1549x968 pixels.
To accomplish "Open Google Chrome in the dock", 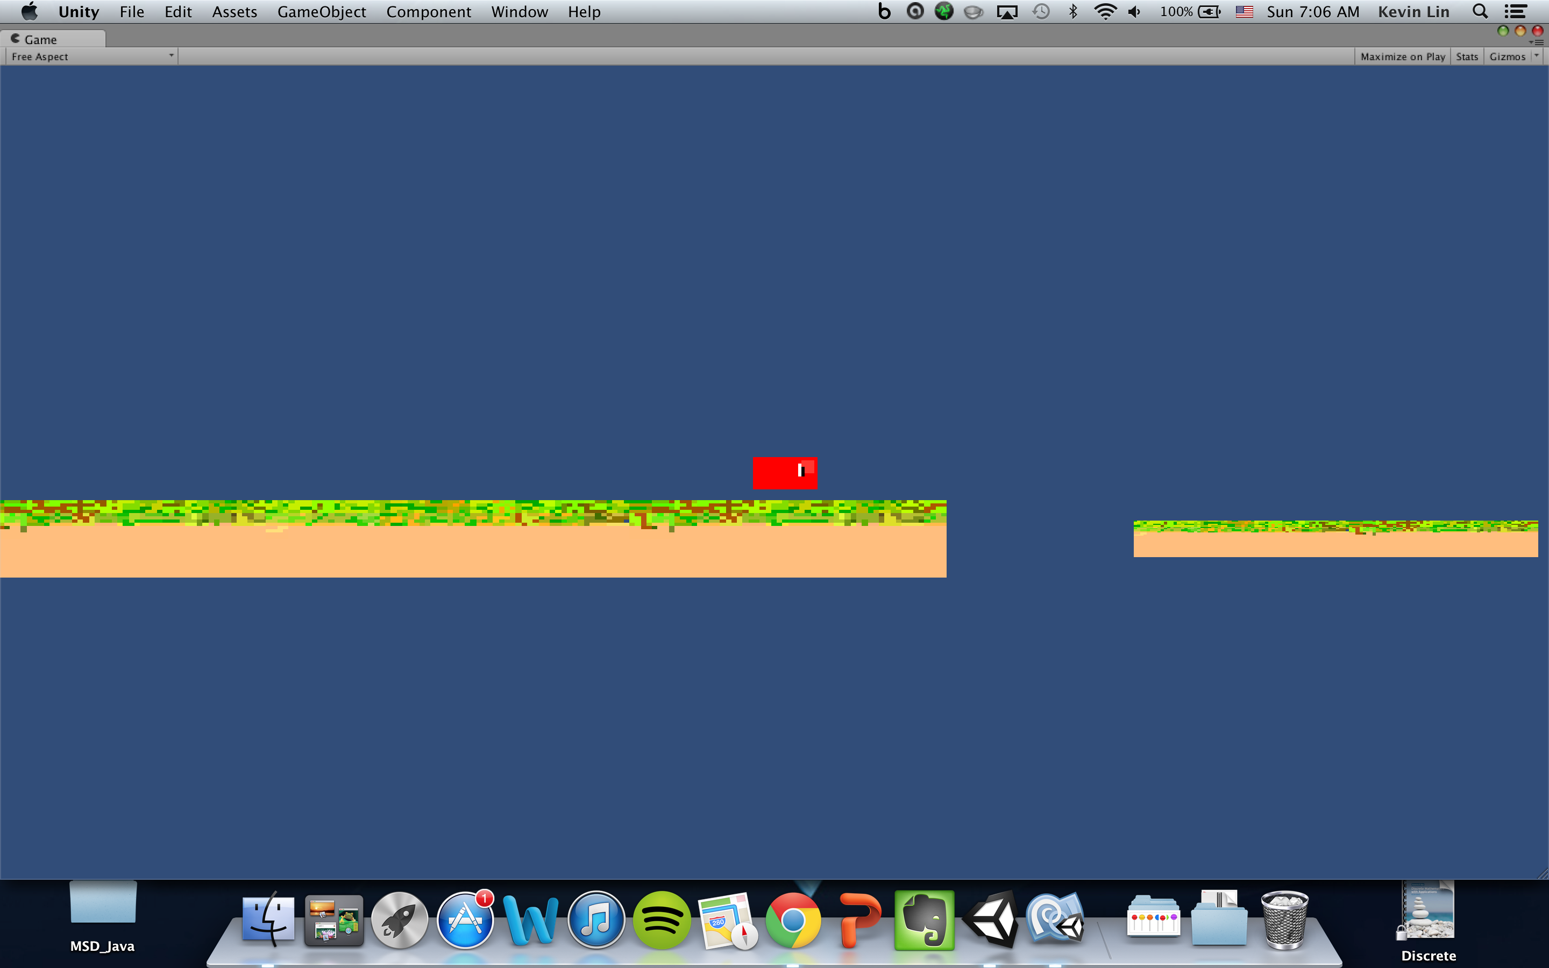I will pyautogui.click(x=792, y=921).
